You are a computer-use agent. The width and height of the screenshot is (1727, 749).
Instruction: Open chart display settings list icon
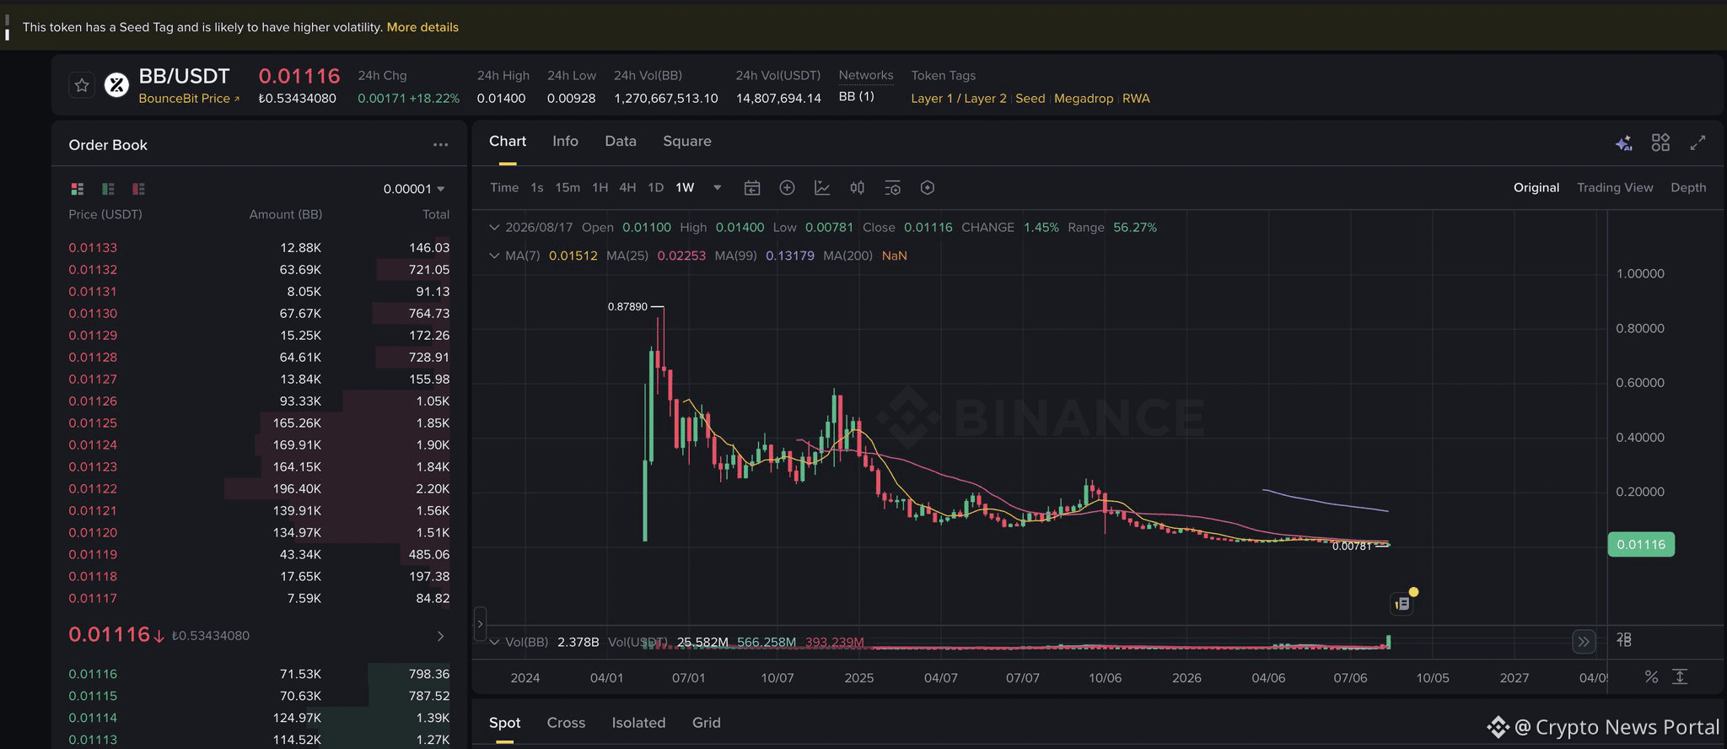coord(892,188)
